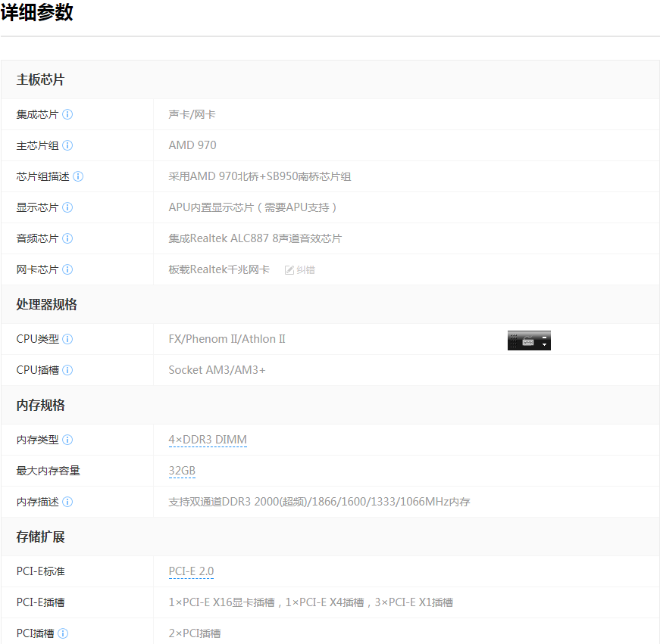This screenshot has height=644, width=660.
Task: Open info icon next to 显示芯片
Action: pyautogui.click(x=67, y=207)
